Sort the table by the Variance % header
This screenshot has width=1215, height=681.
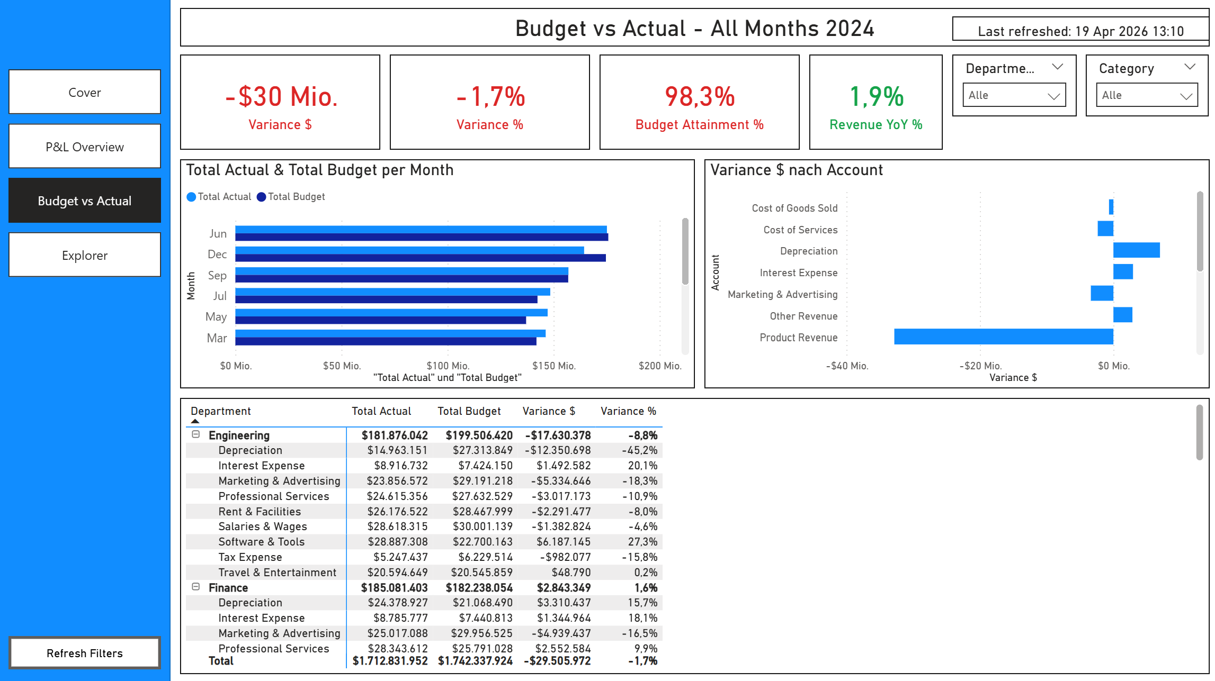(x=629, y=411)
